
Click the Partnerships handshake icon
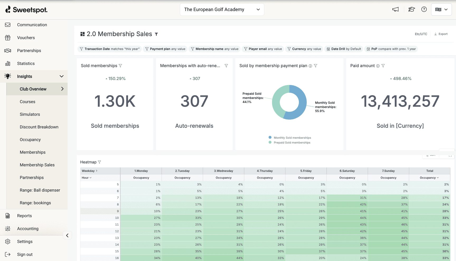coord(8,51)
